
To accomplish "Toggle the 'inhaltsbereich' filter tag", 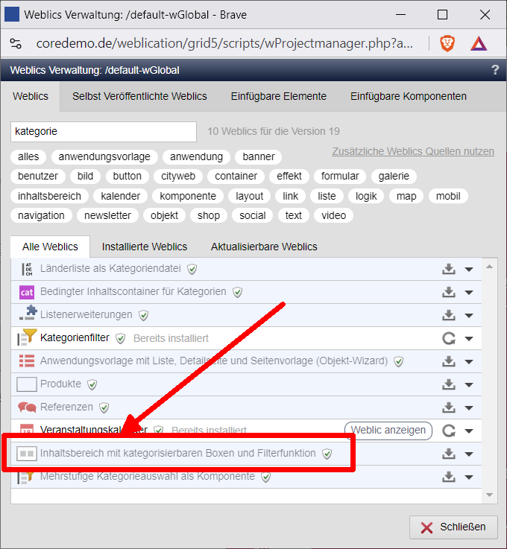I will coord(50,196).
